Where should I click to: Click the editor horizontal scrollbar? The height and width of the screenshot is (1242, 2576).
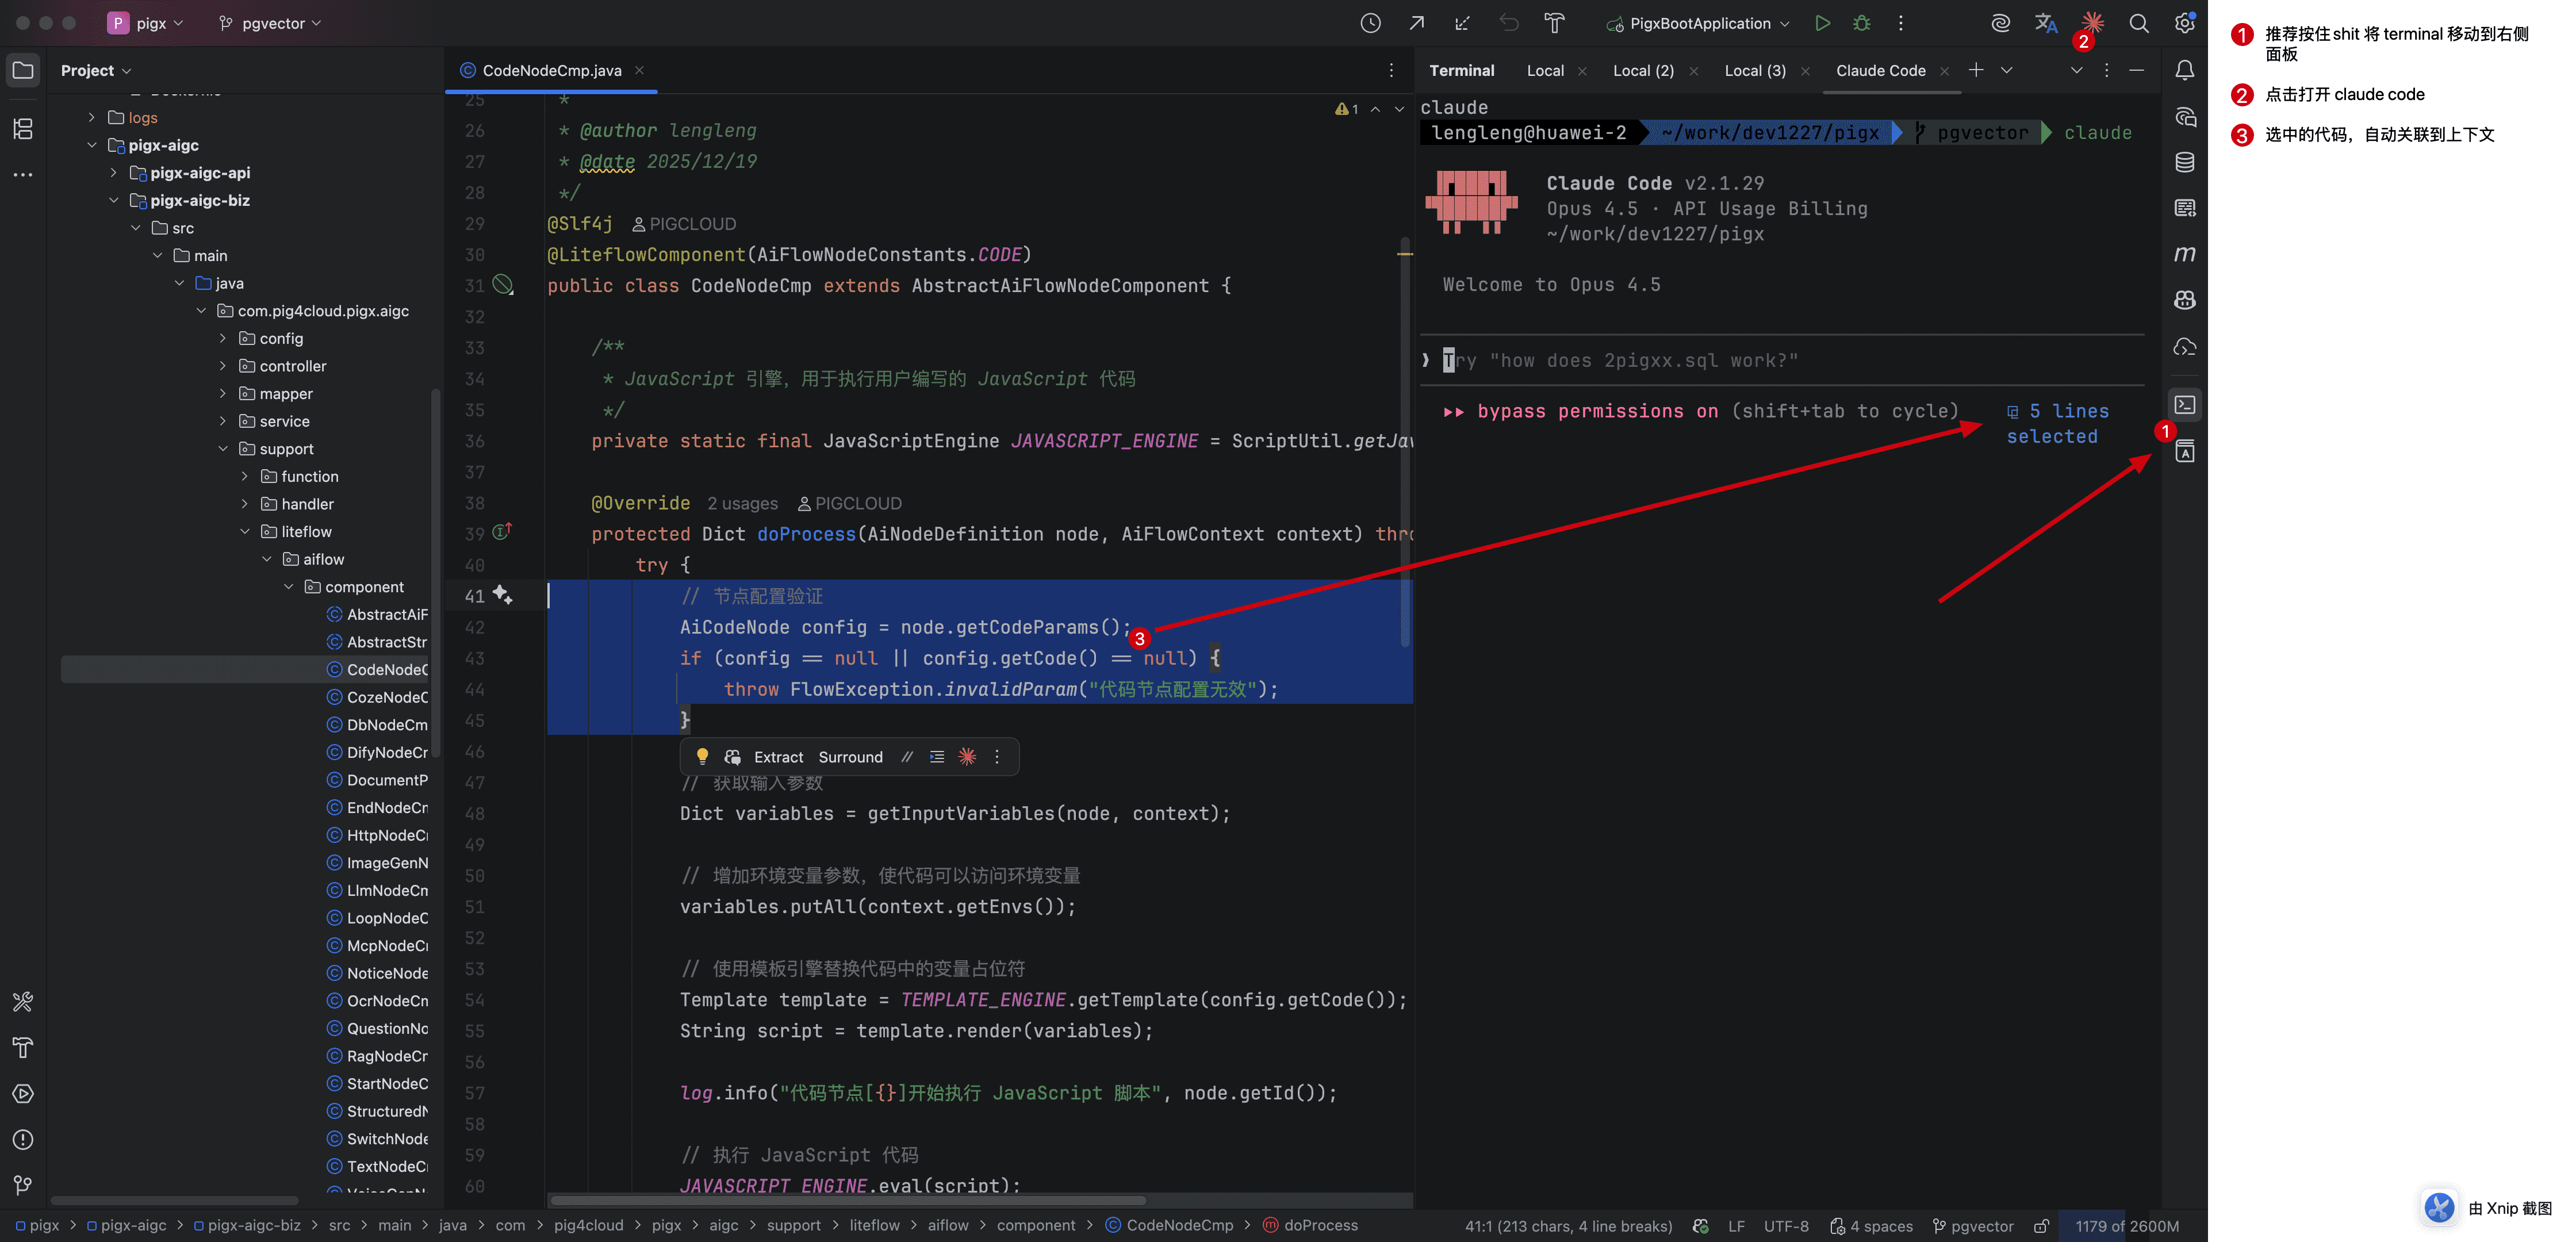coord(848,1200)
